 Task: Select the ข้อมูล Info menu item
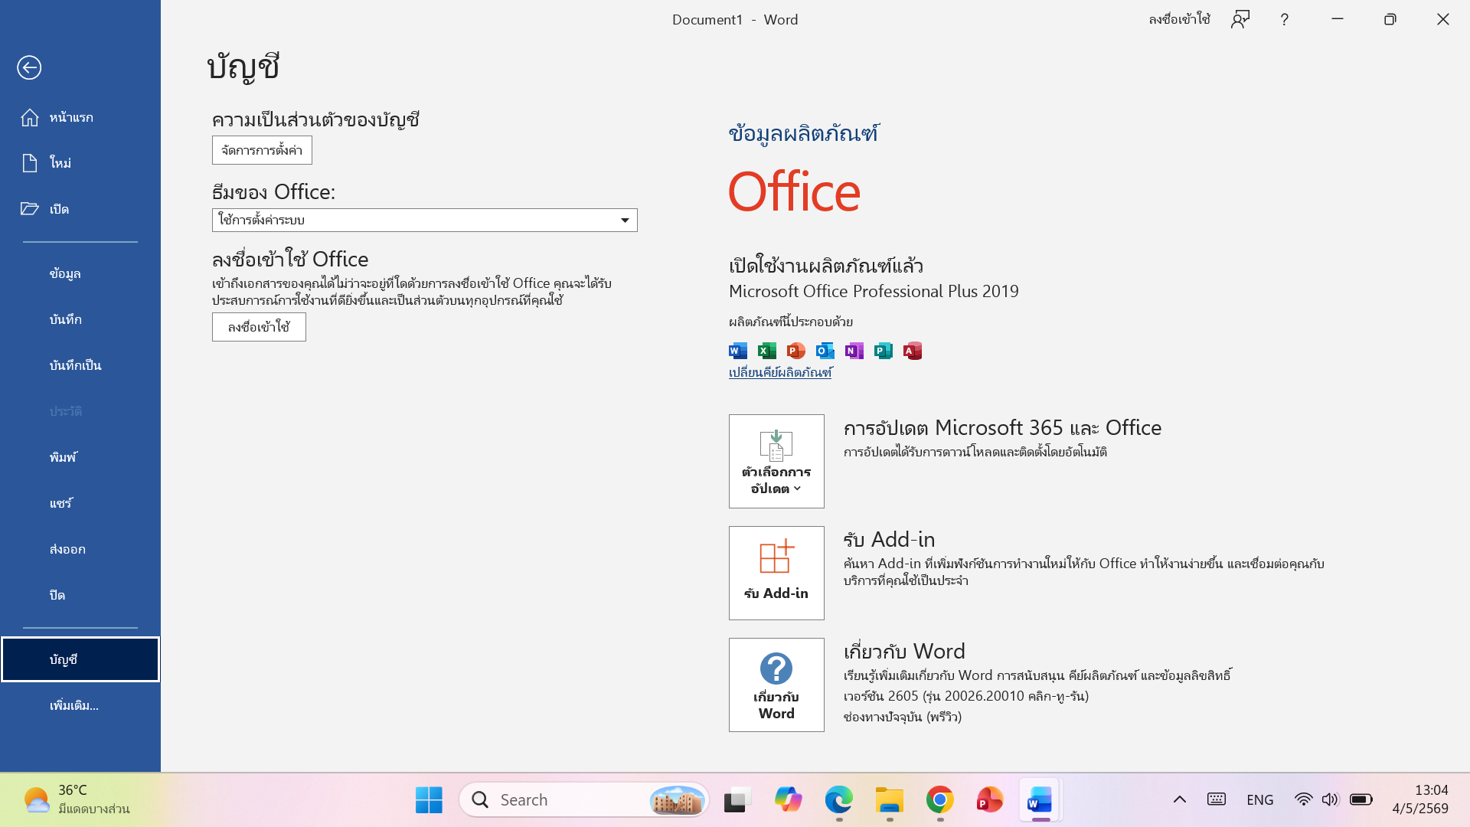pos(80,273)
